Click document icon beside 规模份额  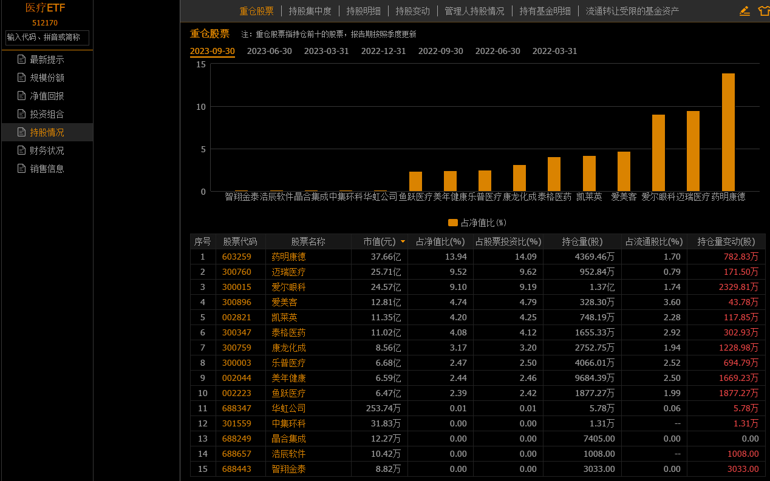22,78
